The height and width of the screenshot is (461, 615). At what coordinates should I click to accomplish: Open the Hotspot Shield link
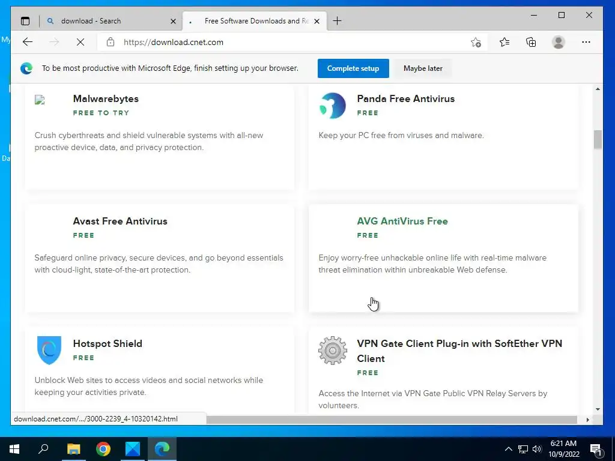tap(108, 343)
